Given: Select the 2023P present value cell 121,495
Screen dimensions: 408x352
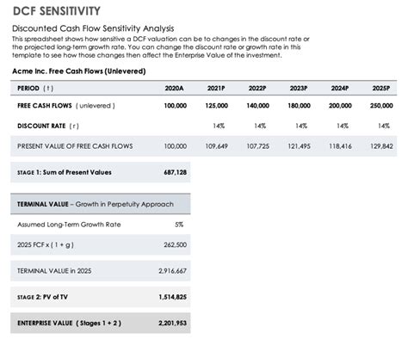Looking at the screenshot, I should coord(299,146).
